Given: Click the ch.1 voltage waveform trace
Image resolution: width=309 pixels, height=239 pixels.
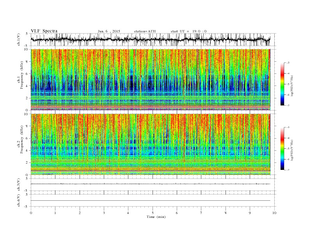Looking at the screenshot, I should point(150,39).
